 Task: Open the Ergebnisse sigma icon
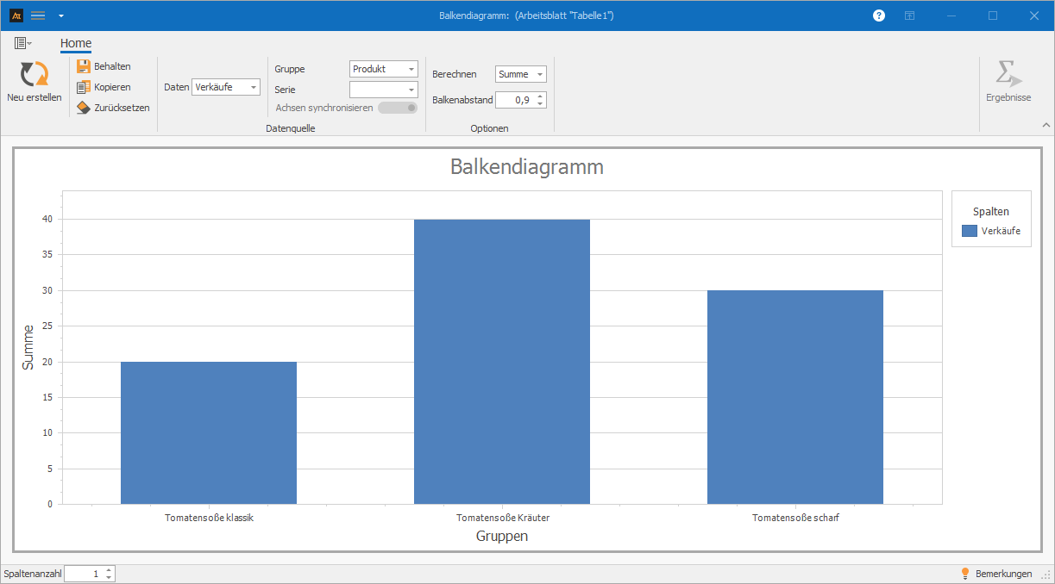point(1008,74)
